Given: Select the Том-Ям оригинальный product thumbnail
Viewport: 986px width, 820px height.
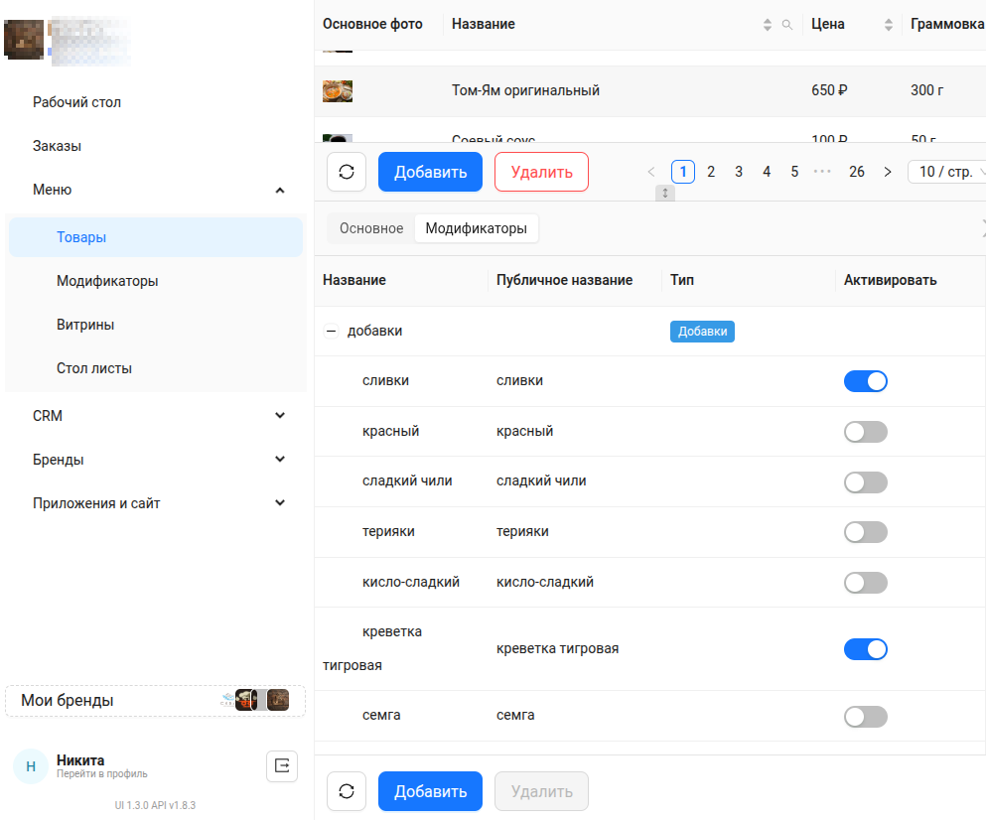Looking at the screenshot, I should tap(338, 91).
